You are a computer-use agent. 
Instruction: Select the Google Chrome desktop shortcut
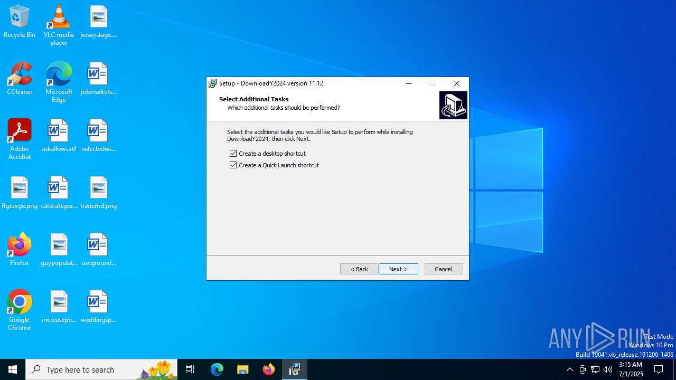20,310
